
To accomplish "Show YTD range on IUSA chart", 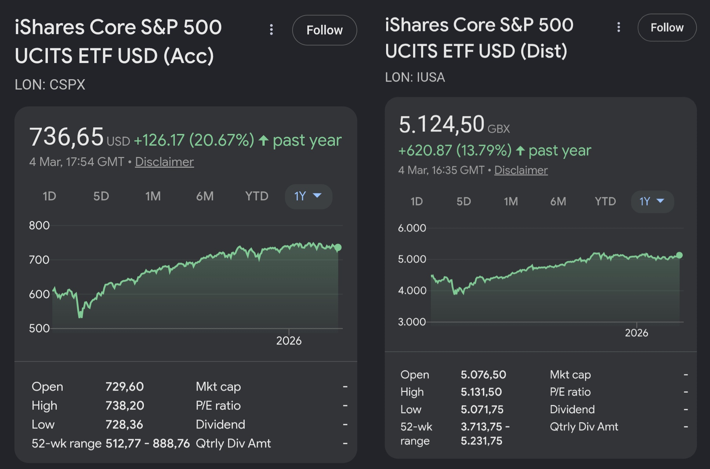I will click(x=605, y=201).
